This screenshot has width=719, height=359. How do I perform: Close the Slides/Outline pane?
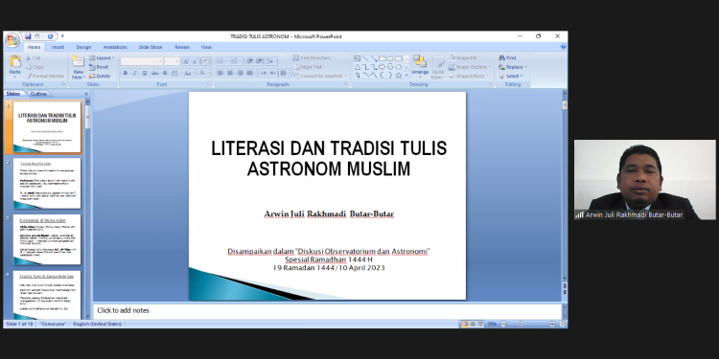(86, 94)
